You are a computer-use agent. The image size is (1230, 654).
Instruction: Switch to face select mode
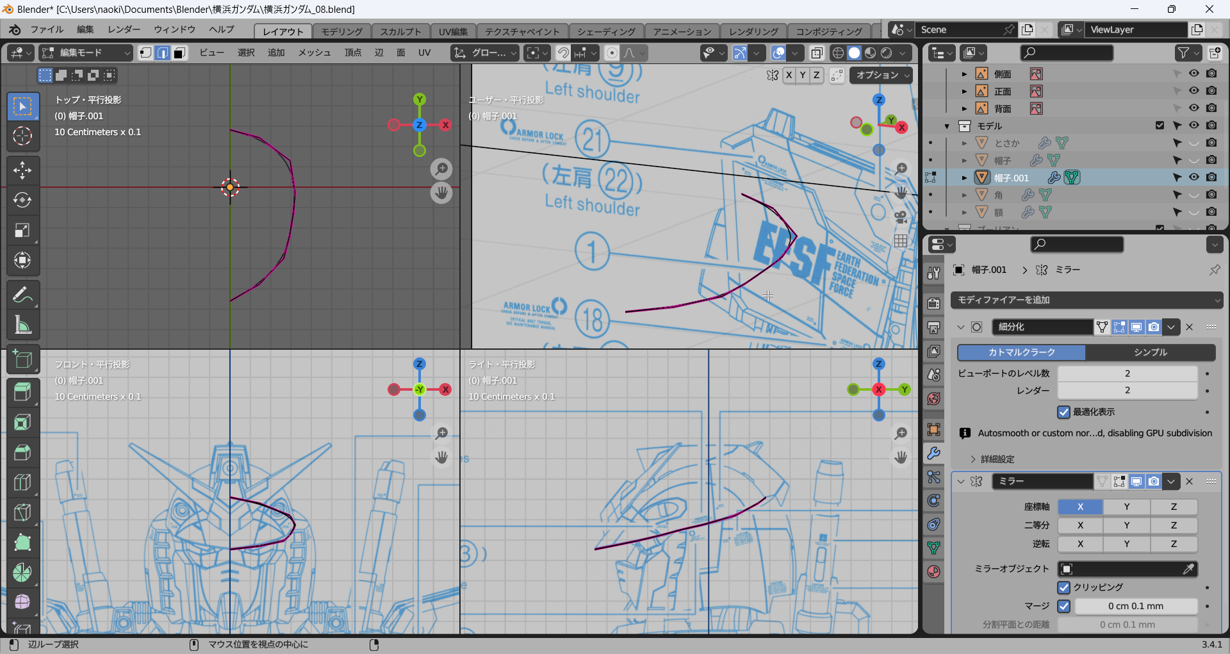click(x=179, y=53)
